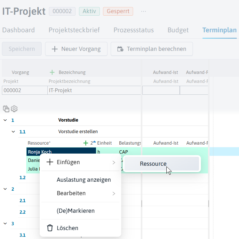Screen dimensions: 239x239
Task: Open task link 2.2
Action: click(22, 212)
